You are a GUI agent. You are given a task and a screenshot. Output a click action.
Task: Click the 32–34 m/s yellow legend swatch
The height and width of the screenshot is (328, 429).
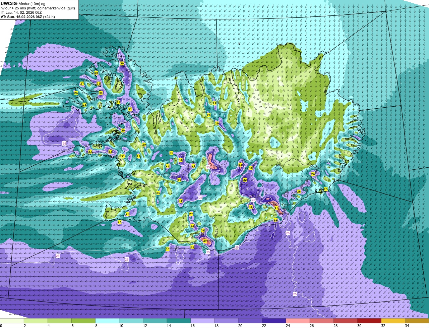(393, 321)
